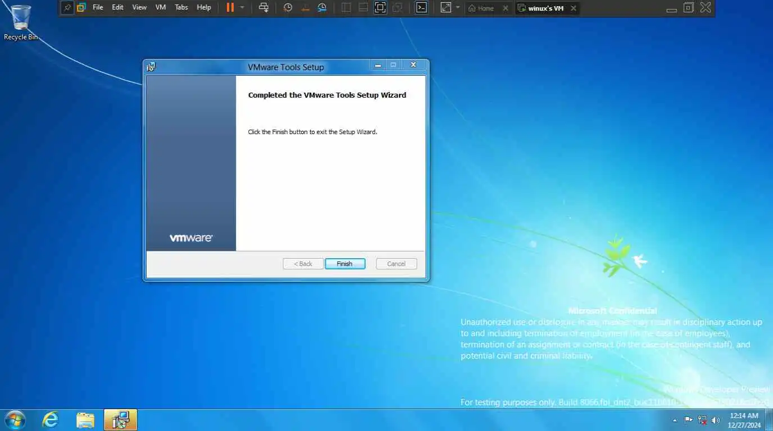Open the Tabs menu
This screenshot has width=773, height=431.
(181, 8)
